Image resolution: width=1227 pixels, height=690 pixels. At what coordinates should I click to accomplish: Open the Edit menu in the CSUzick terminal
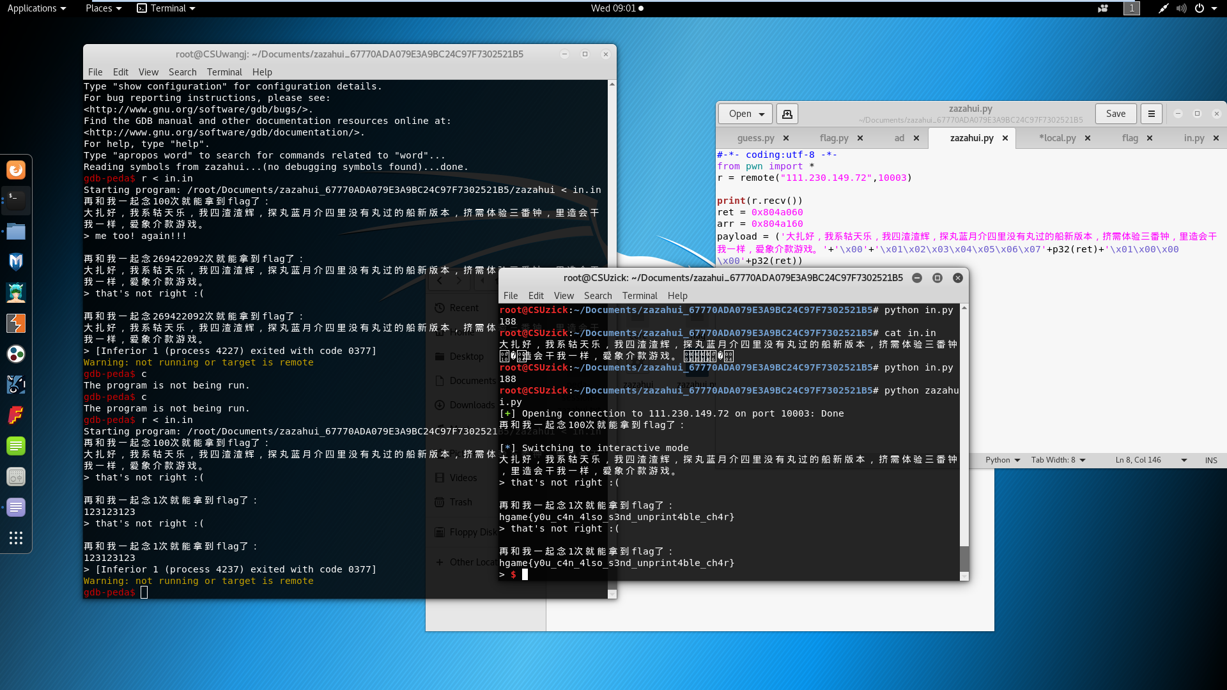536,296
